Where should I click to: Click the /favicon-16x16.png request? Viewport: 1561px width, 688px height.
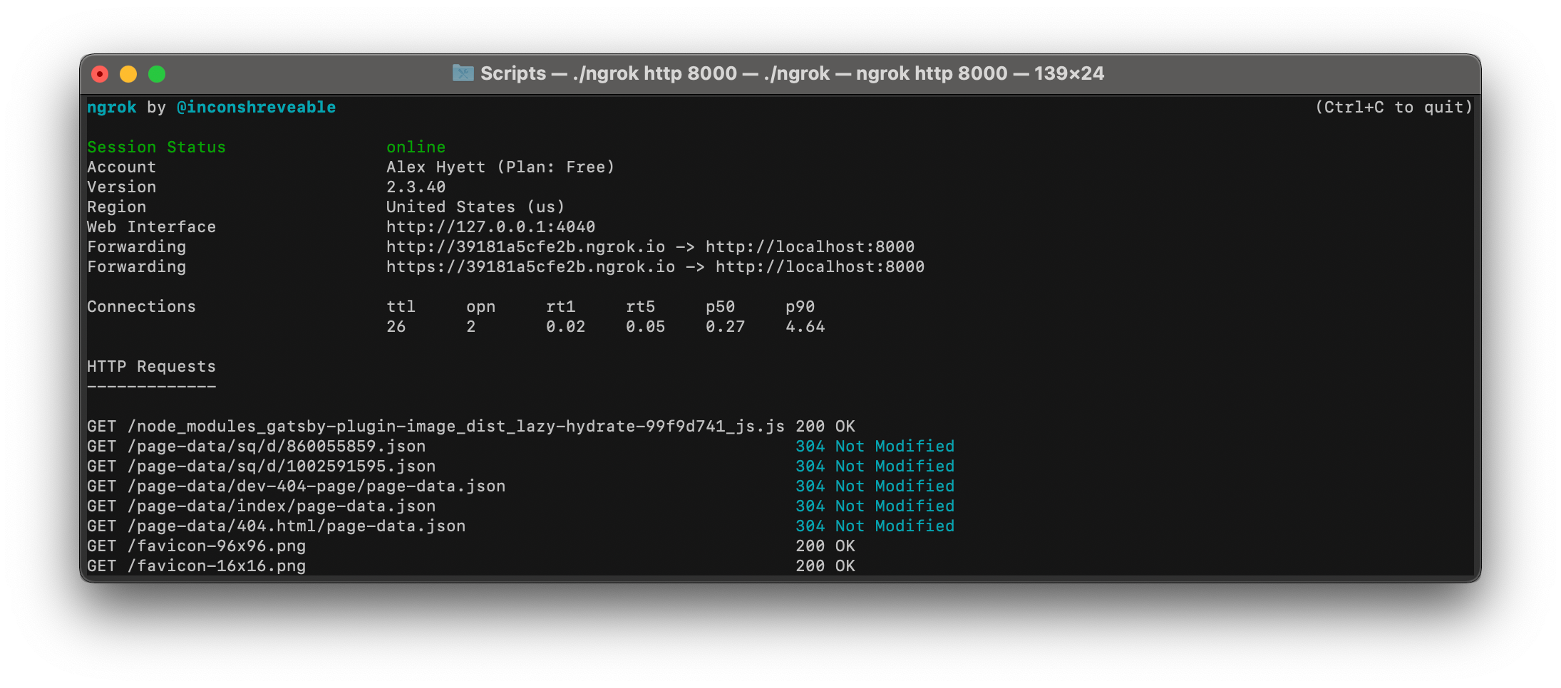216,566
